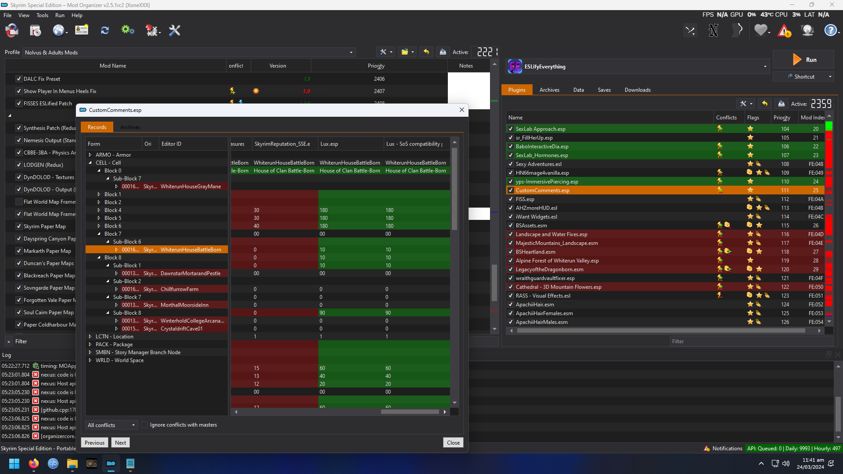Open the Profile dropdown Nolvus & Adults Mods

point(189,52)
